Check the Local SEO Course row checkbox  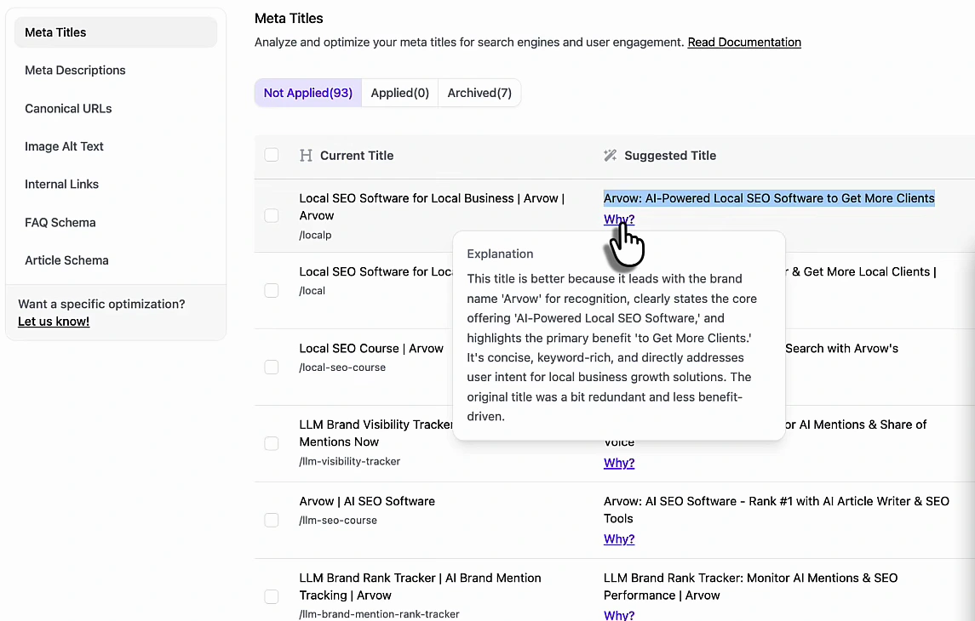pos(272,367)
